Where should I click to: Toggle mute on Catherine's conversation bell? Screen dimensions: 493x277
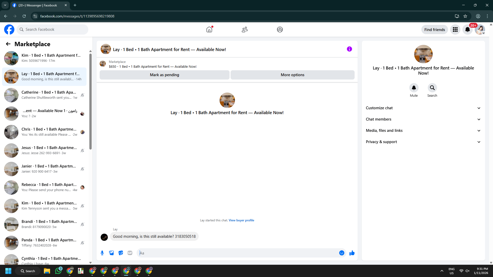pyautogui.click(x=82, y=95)
